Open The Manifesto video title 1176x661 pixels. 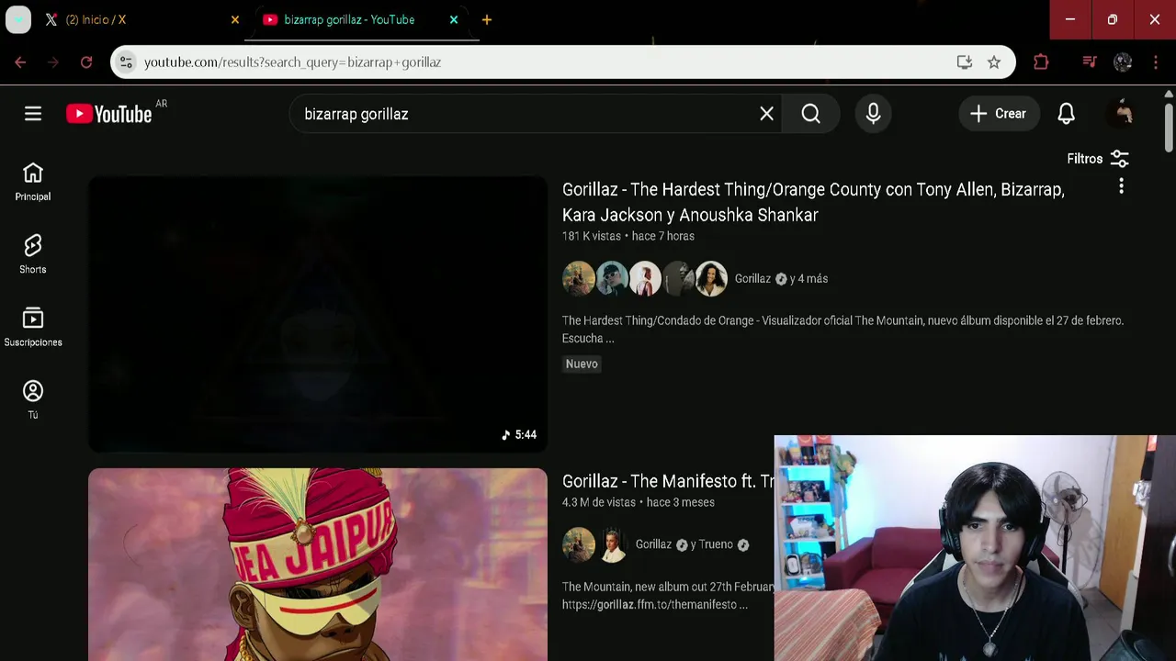pos(667,481)
